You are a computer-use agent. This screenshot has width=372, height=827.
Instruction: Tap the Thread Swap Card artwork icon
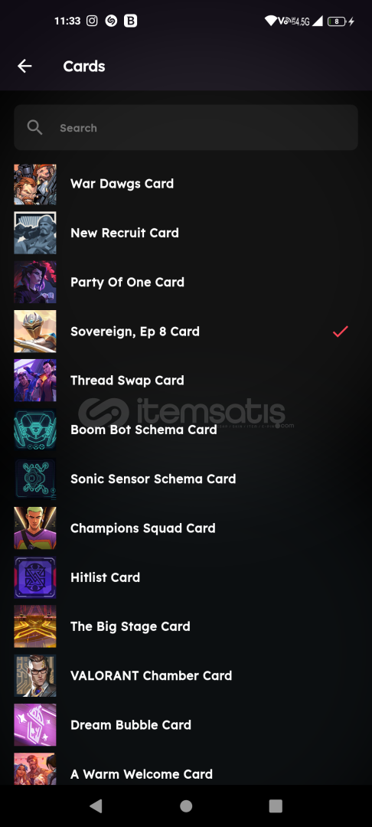(34, 381)
